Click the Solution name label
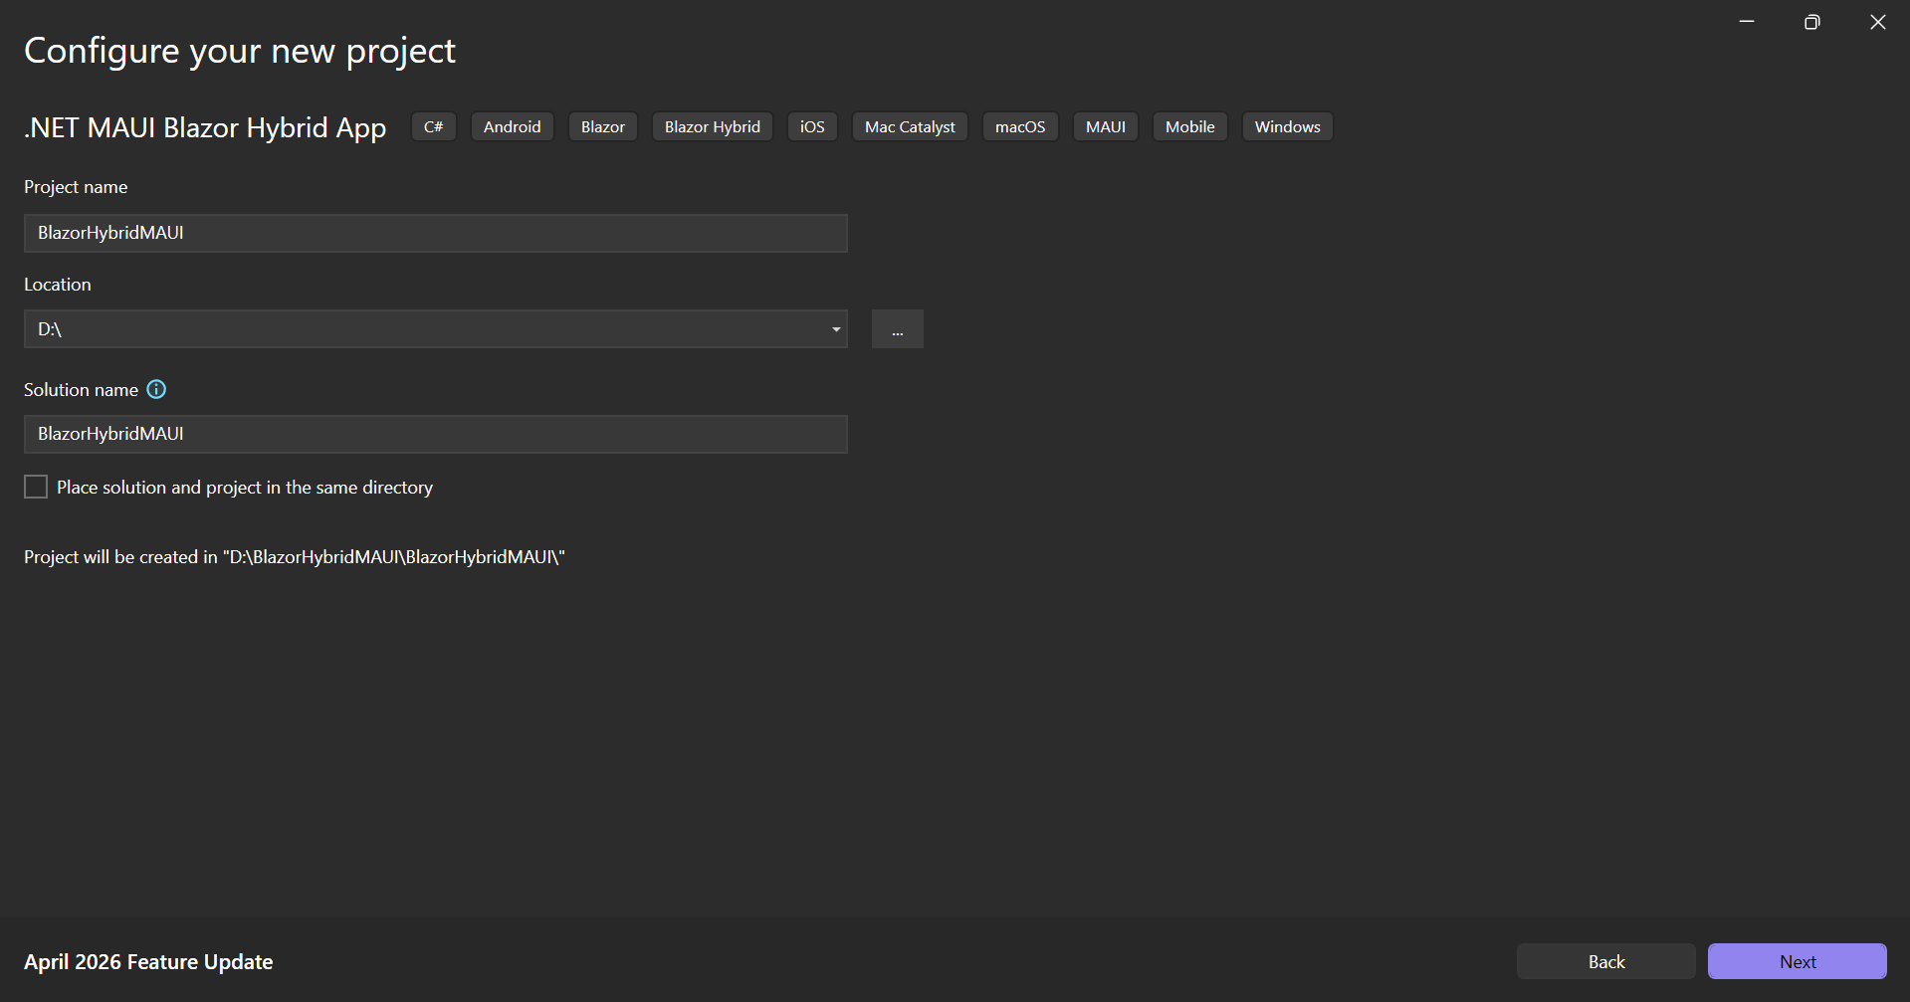This screenshot has width=1910, height=1002. click(x=82, y=390)
